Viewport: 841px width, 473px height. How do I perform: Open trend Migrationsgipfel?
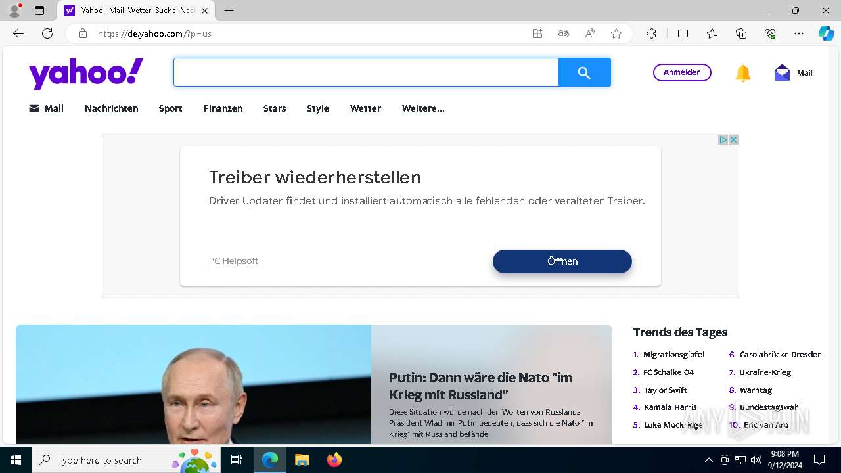coord(673,355)
